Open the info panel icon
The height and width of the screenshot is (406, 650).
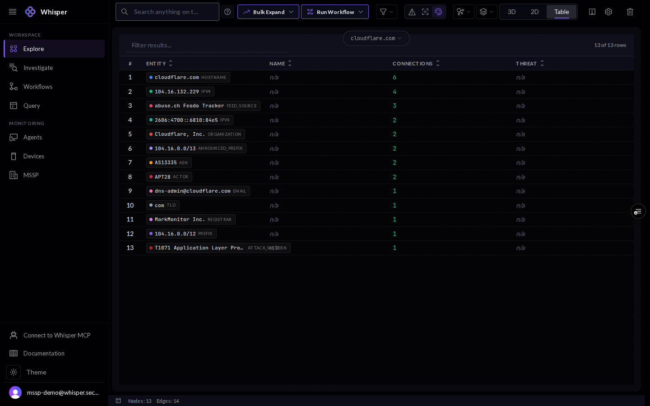pyautogui.click(x=592, y=12)
